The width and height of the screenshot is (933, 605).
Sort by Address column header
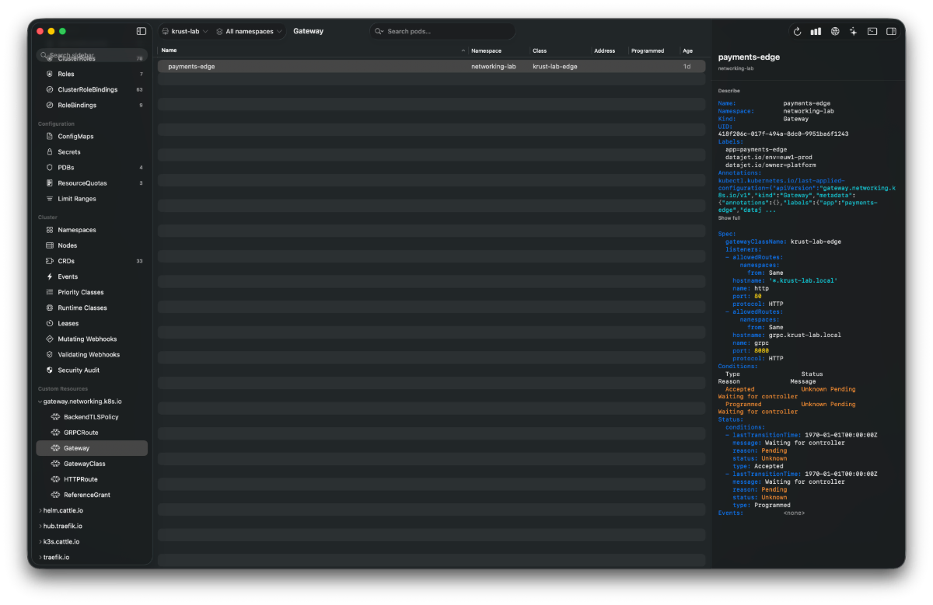coord(604,50)
